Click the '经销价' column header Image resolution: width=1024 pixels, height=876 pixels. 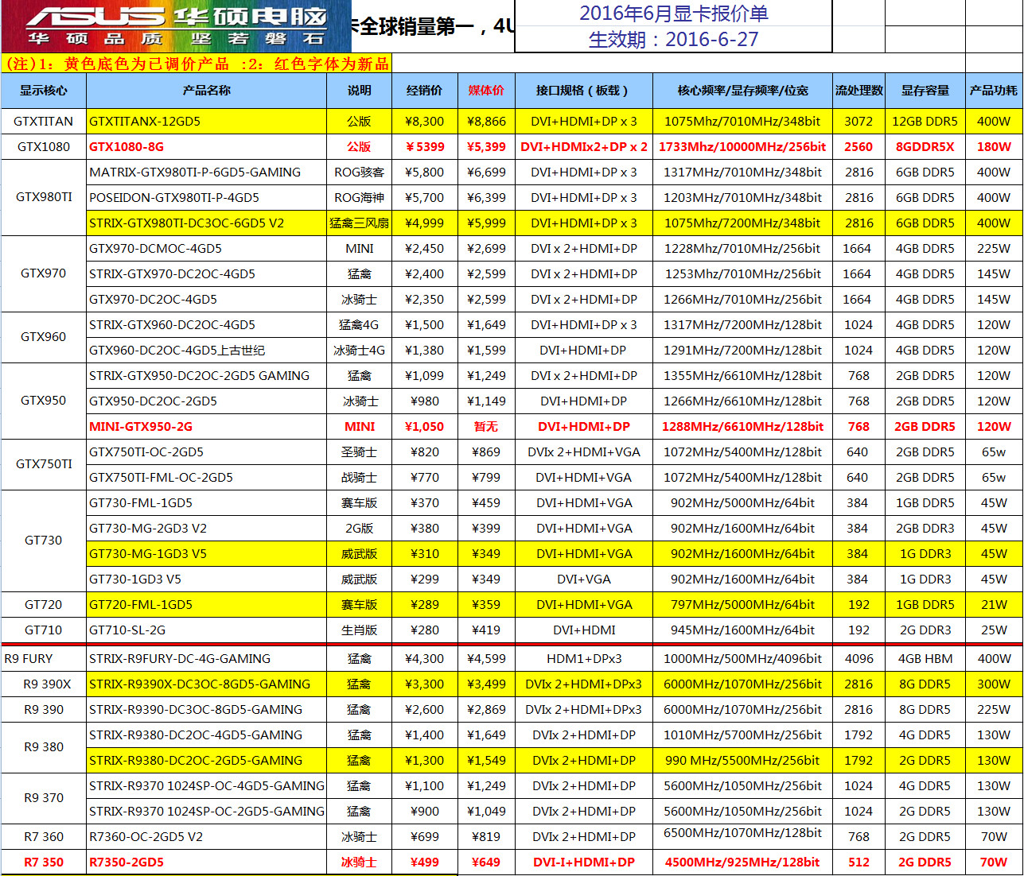click(425, 91)
